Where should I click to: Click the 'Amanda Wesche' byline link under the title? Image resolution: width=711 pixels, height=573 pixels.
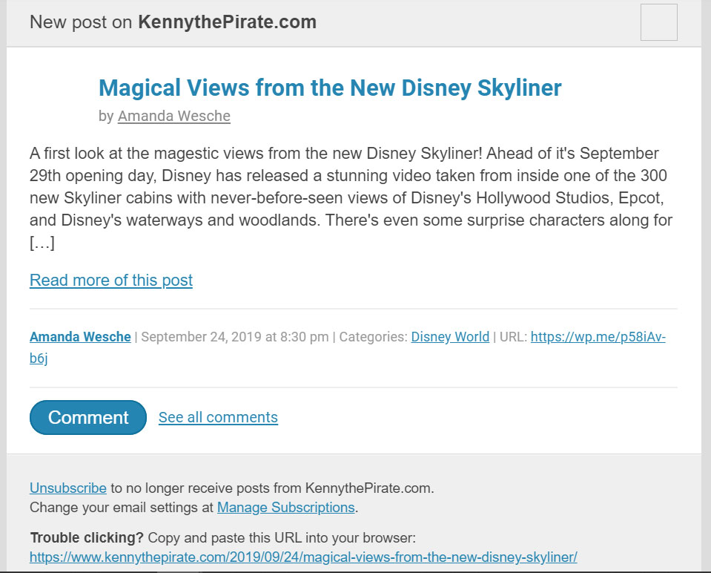tap(174, 117)
